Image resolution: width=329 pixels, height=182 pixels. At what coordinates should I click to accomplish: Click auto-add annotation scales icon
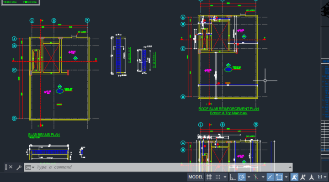(x=303, y=177)
